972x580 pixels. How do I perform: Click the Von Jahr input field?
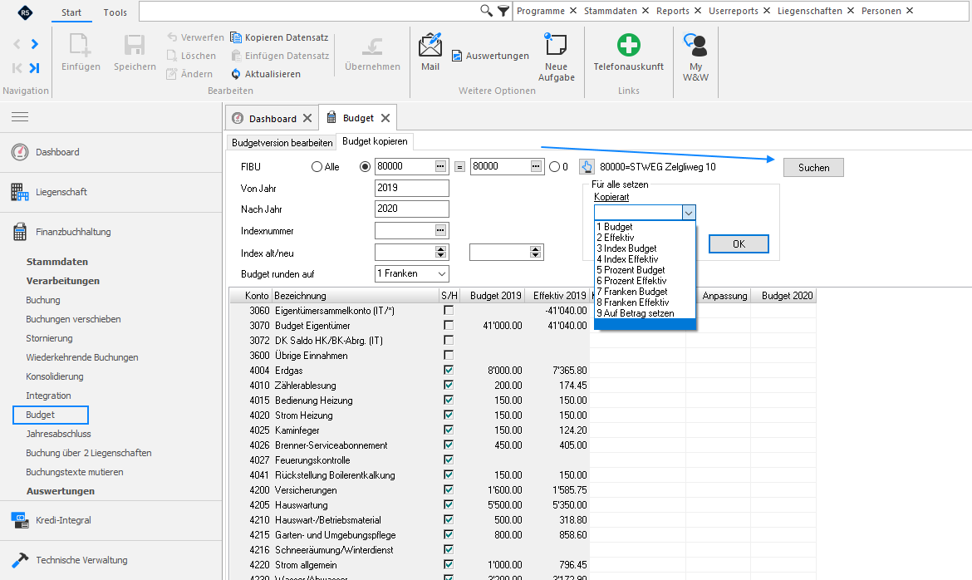pos(411,188)
